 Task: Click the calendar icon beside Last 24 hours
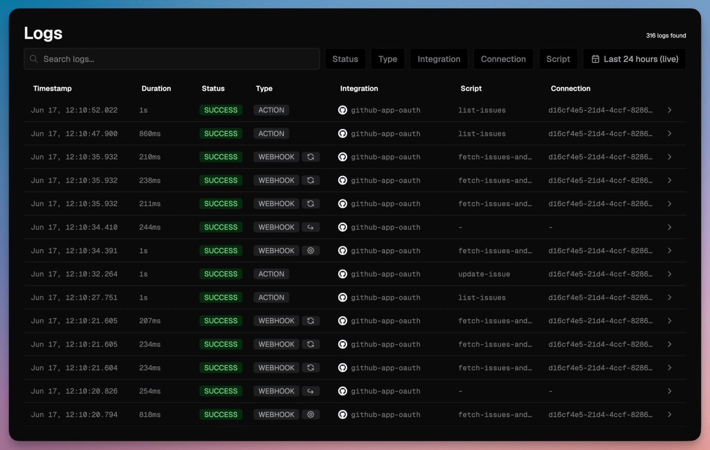[x=596, y=59]
